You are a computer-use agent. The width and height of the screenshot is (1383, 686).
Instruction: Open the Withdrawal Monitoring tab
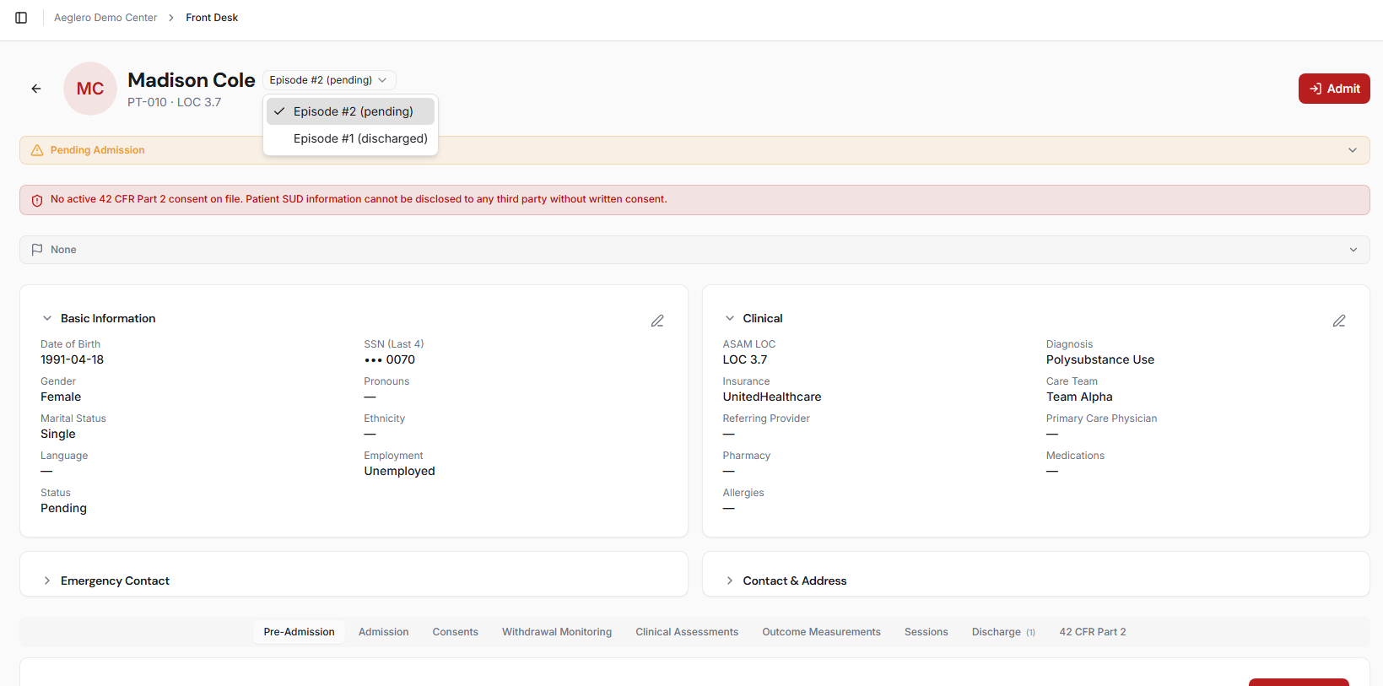(557, 632)
